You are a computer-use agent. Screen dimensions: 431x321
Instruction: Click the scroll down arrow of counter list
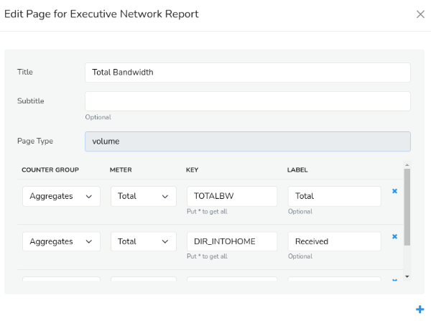click(x=407, y=276)
